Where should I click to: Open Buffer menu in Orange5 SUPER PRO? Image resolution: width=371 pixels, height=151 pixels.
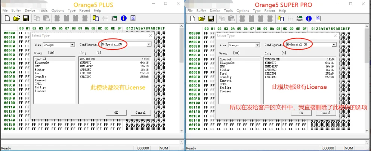[201, 11]
